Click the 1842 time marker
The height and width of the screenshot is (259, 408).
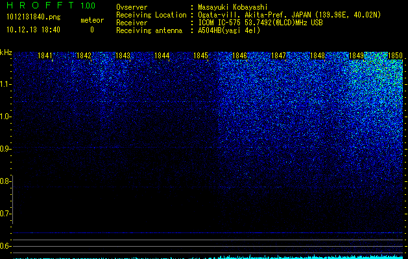[x=84, y=56]
